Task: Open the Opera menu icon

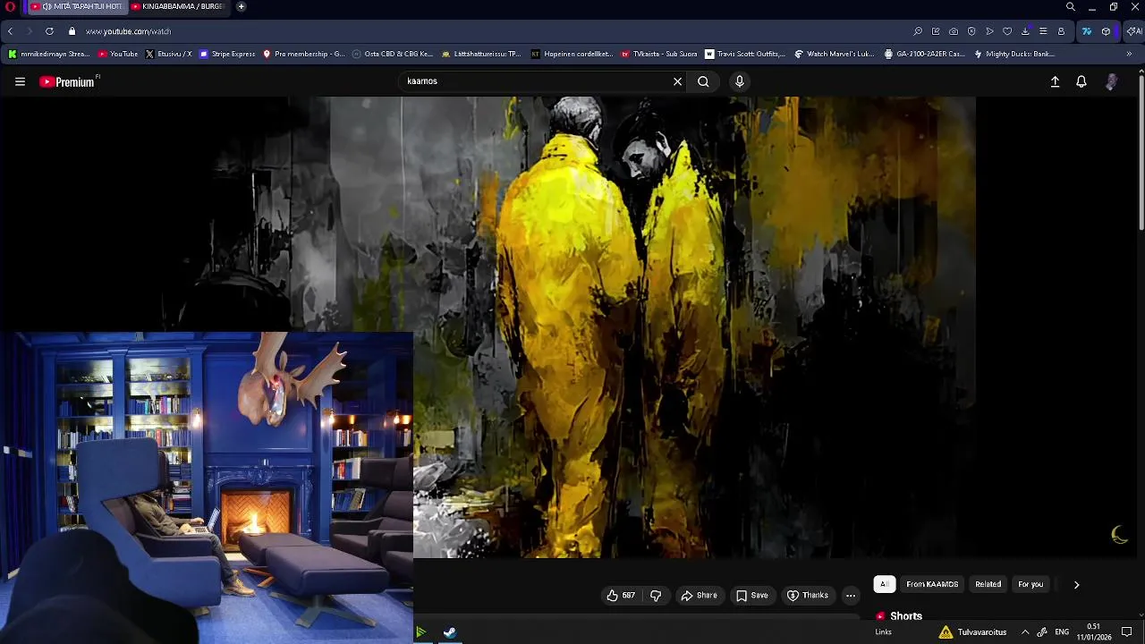Action: click(10, 6)
